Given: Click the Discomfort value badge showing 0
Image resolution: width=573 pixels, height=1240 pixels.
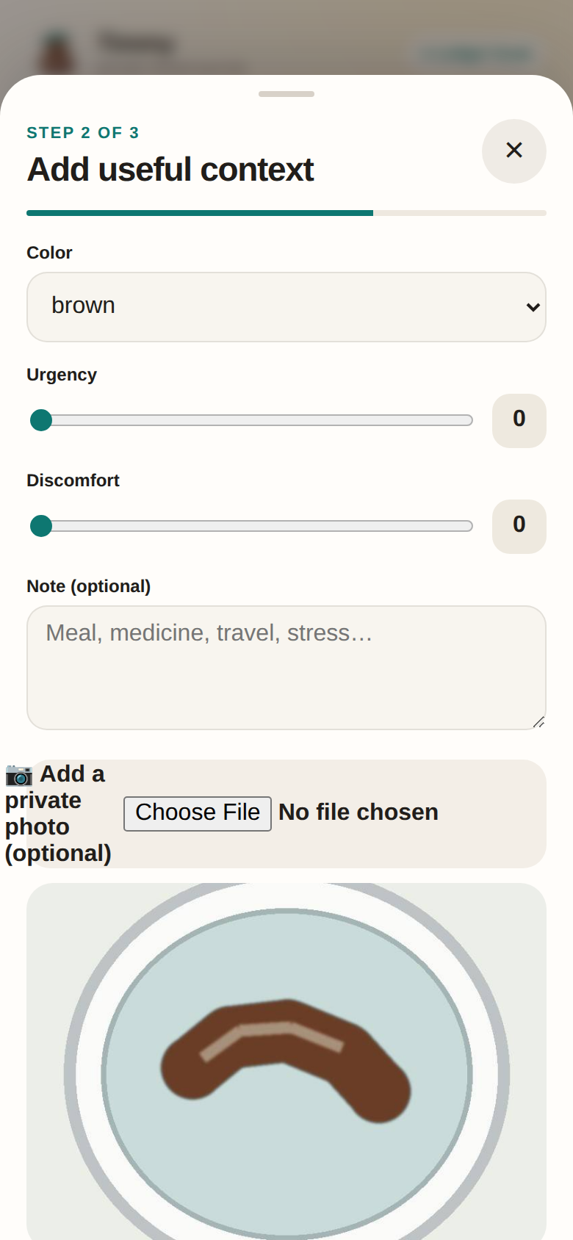Looking at the screenshot, I should [519, 526].
